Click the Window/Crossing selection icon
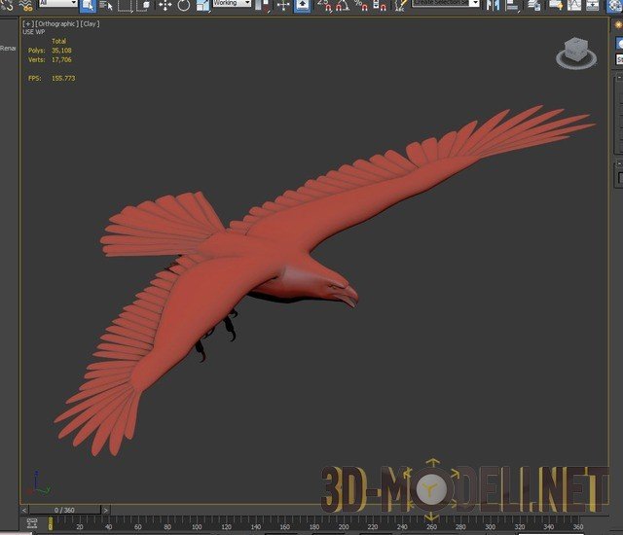The height and width of the screenshot is (535, 623). 143,5
